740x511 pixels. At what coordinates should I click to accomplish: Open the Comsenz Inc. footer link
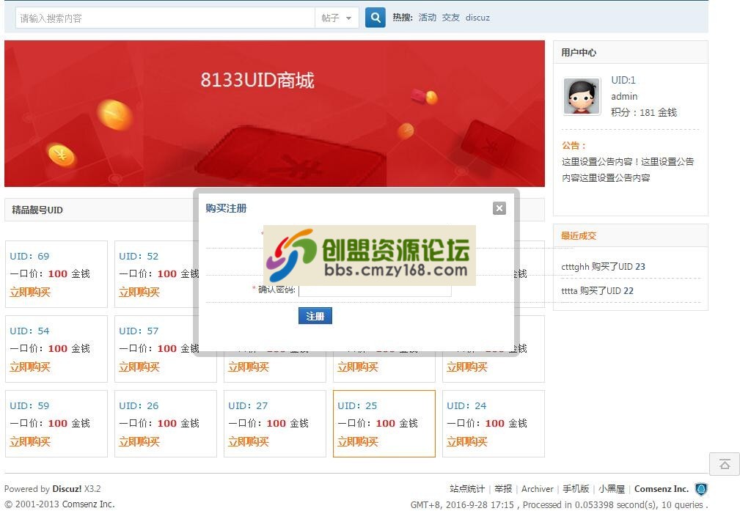pos(662,489)
